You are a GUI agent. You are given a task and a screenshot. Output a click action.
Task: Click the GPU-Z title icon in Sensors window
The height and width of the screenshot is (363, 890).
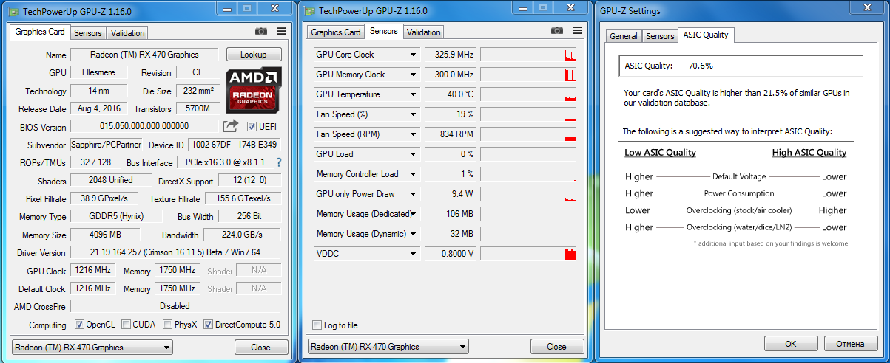click(309, 11)
